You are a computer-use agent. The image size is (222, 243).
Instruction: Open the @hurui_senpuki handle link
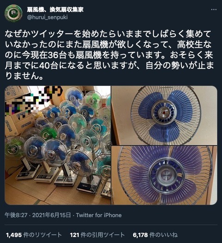(x=47, y=17)
